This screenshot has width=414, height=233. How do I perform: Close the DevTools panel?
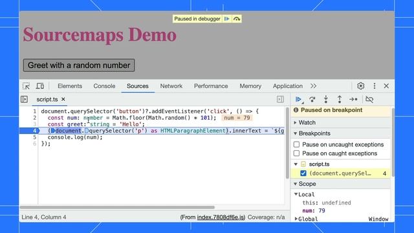point(386,86)
